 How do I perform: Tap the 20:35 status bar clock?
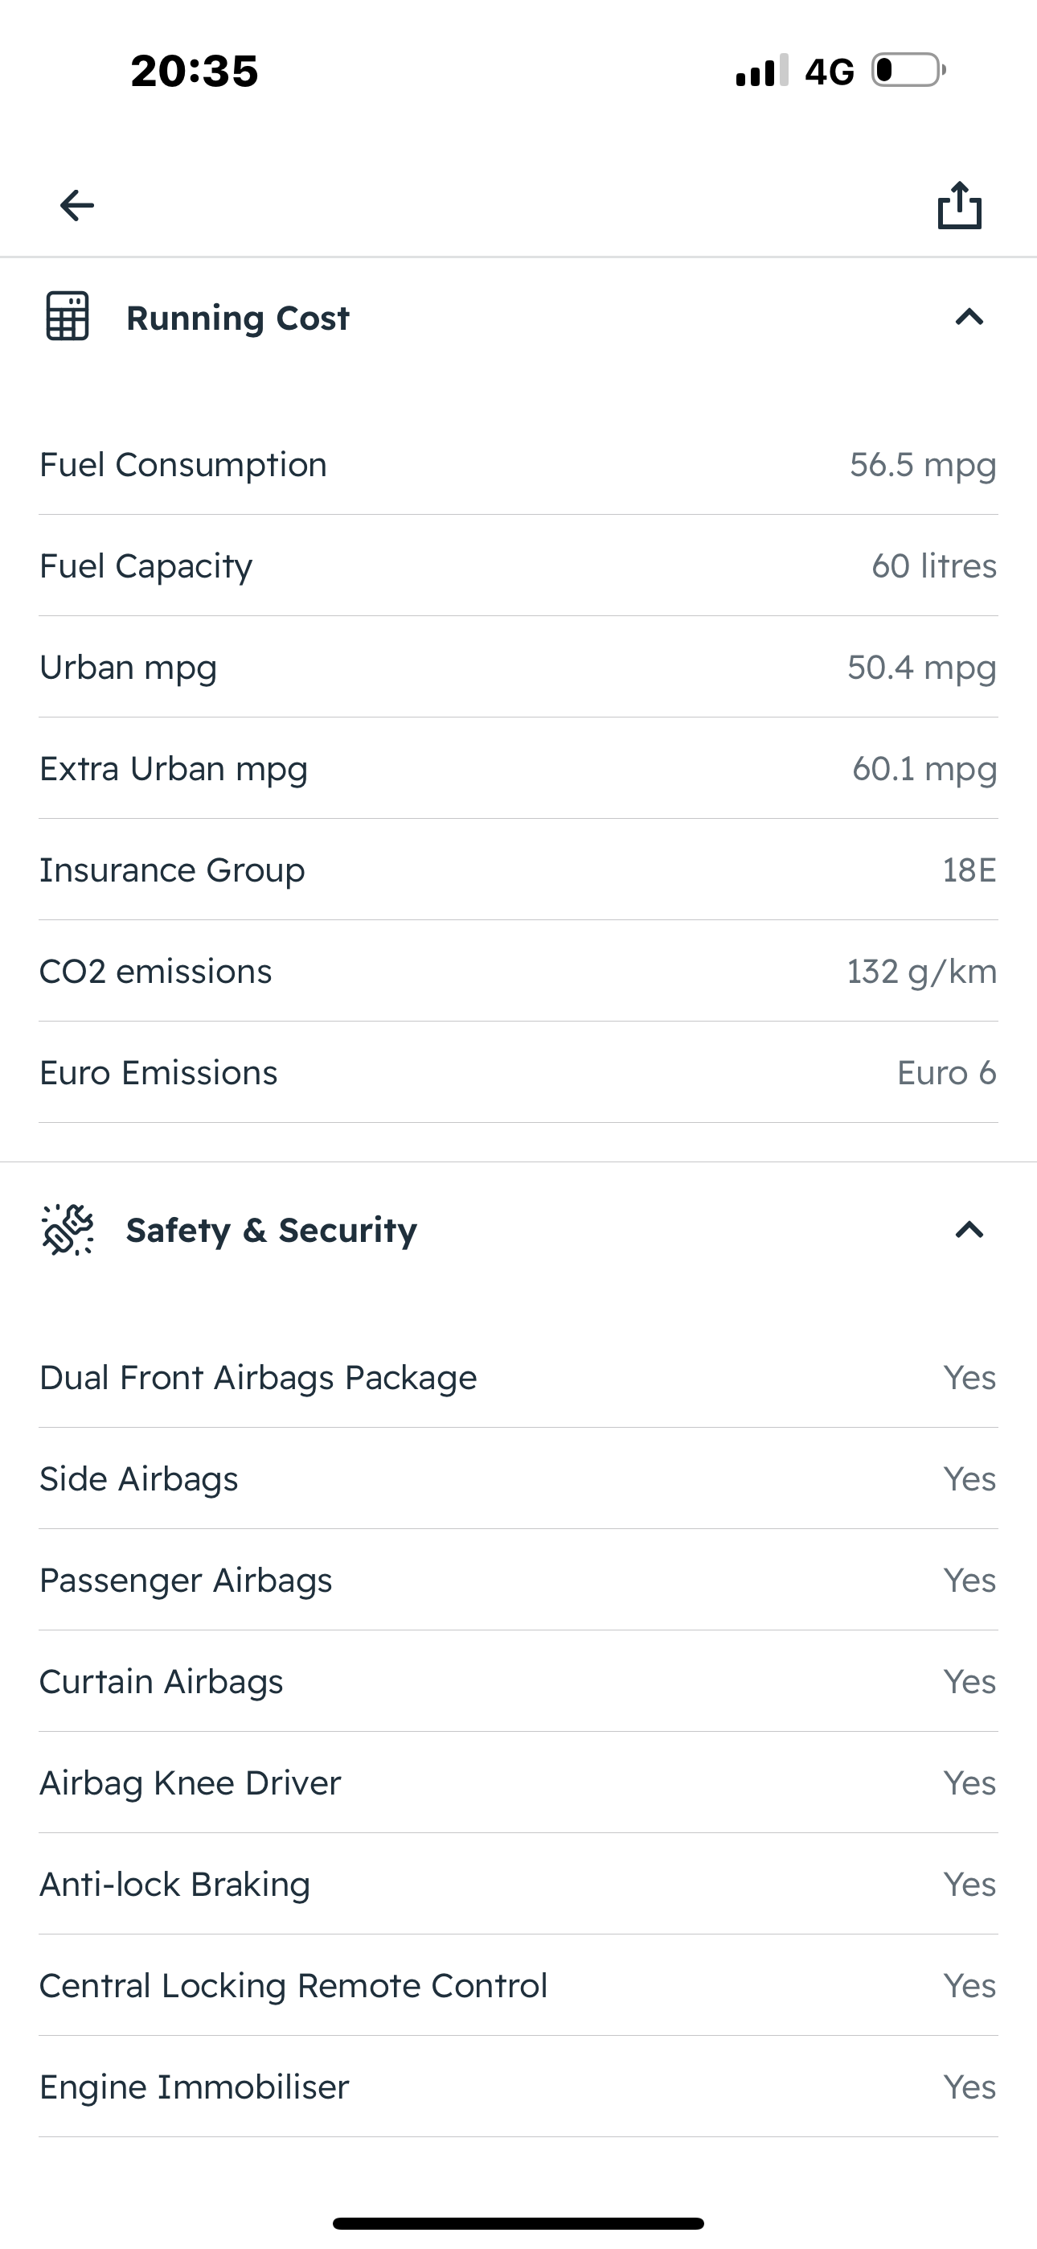(195, 71)
